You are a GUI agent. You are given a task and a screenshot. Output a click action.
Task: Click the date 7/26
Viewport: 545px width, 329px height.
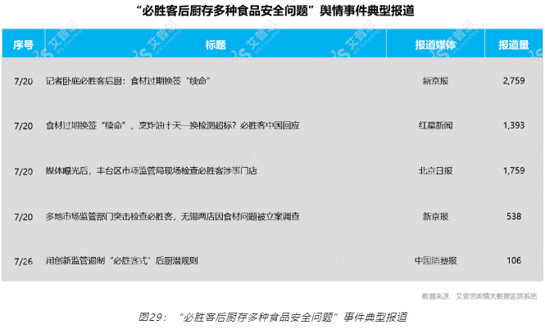point(24,261)
